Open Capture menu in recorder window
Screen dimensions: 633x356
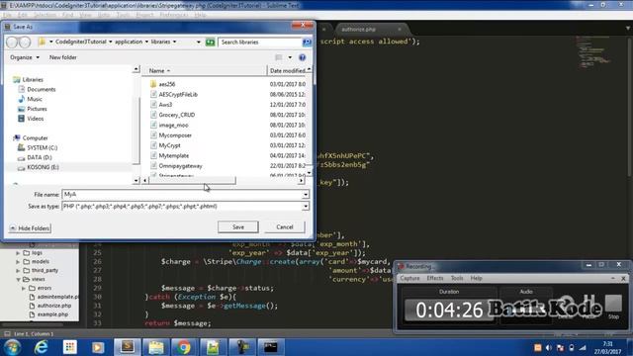click(409, 279)
